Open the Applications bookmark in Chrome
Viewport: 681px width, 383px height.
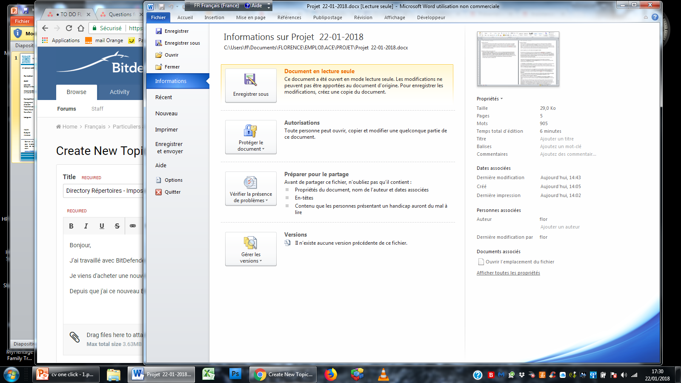(x=61, y=40)
